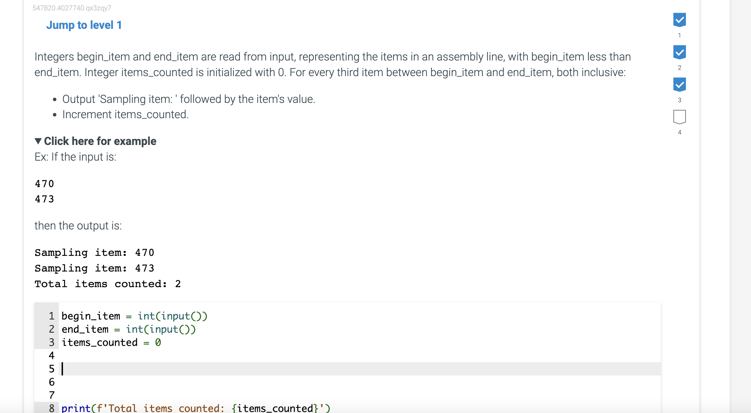Screen dimensions: 751x413
Task: Click the 'Click here for example' text
Action: coord(100,141)
